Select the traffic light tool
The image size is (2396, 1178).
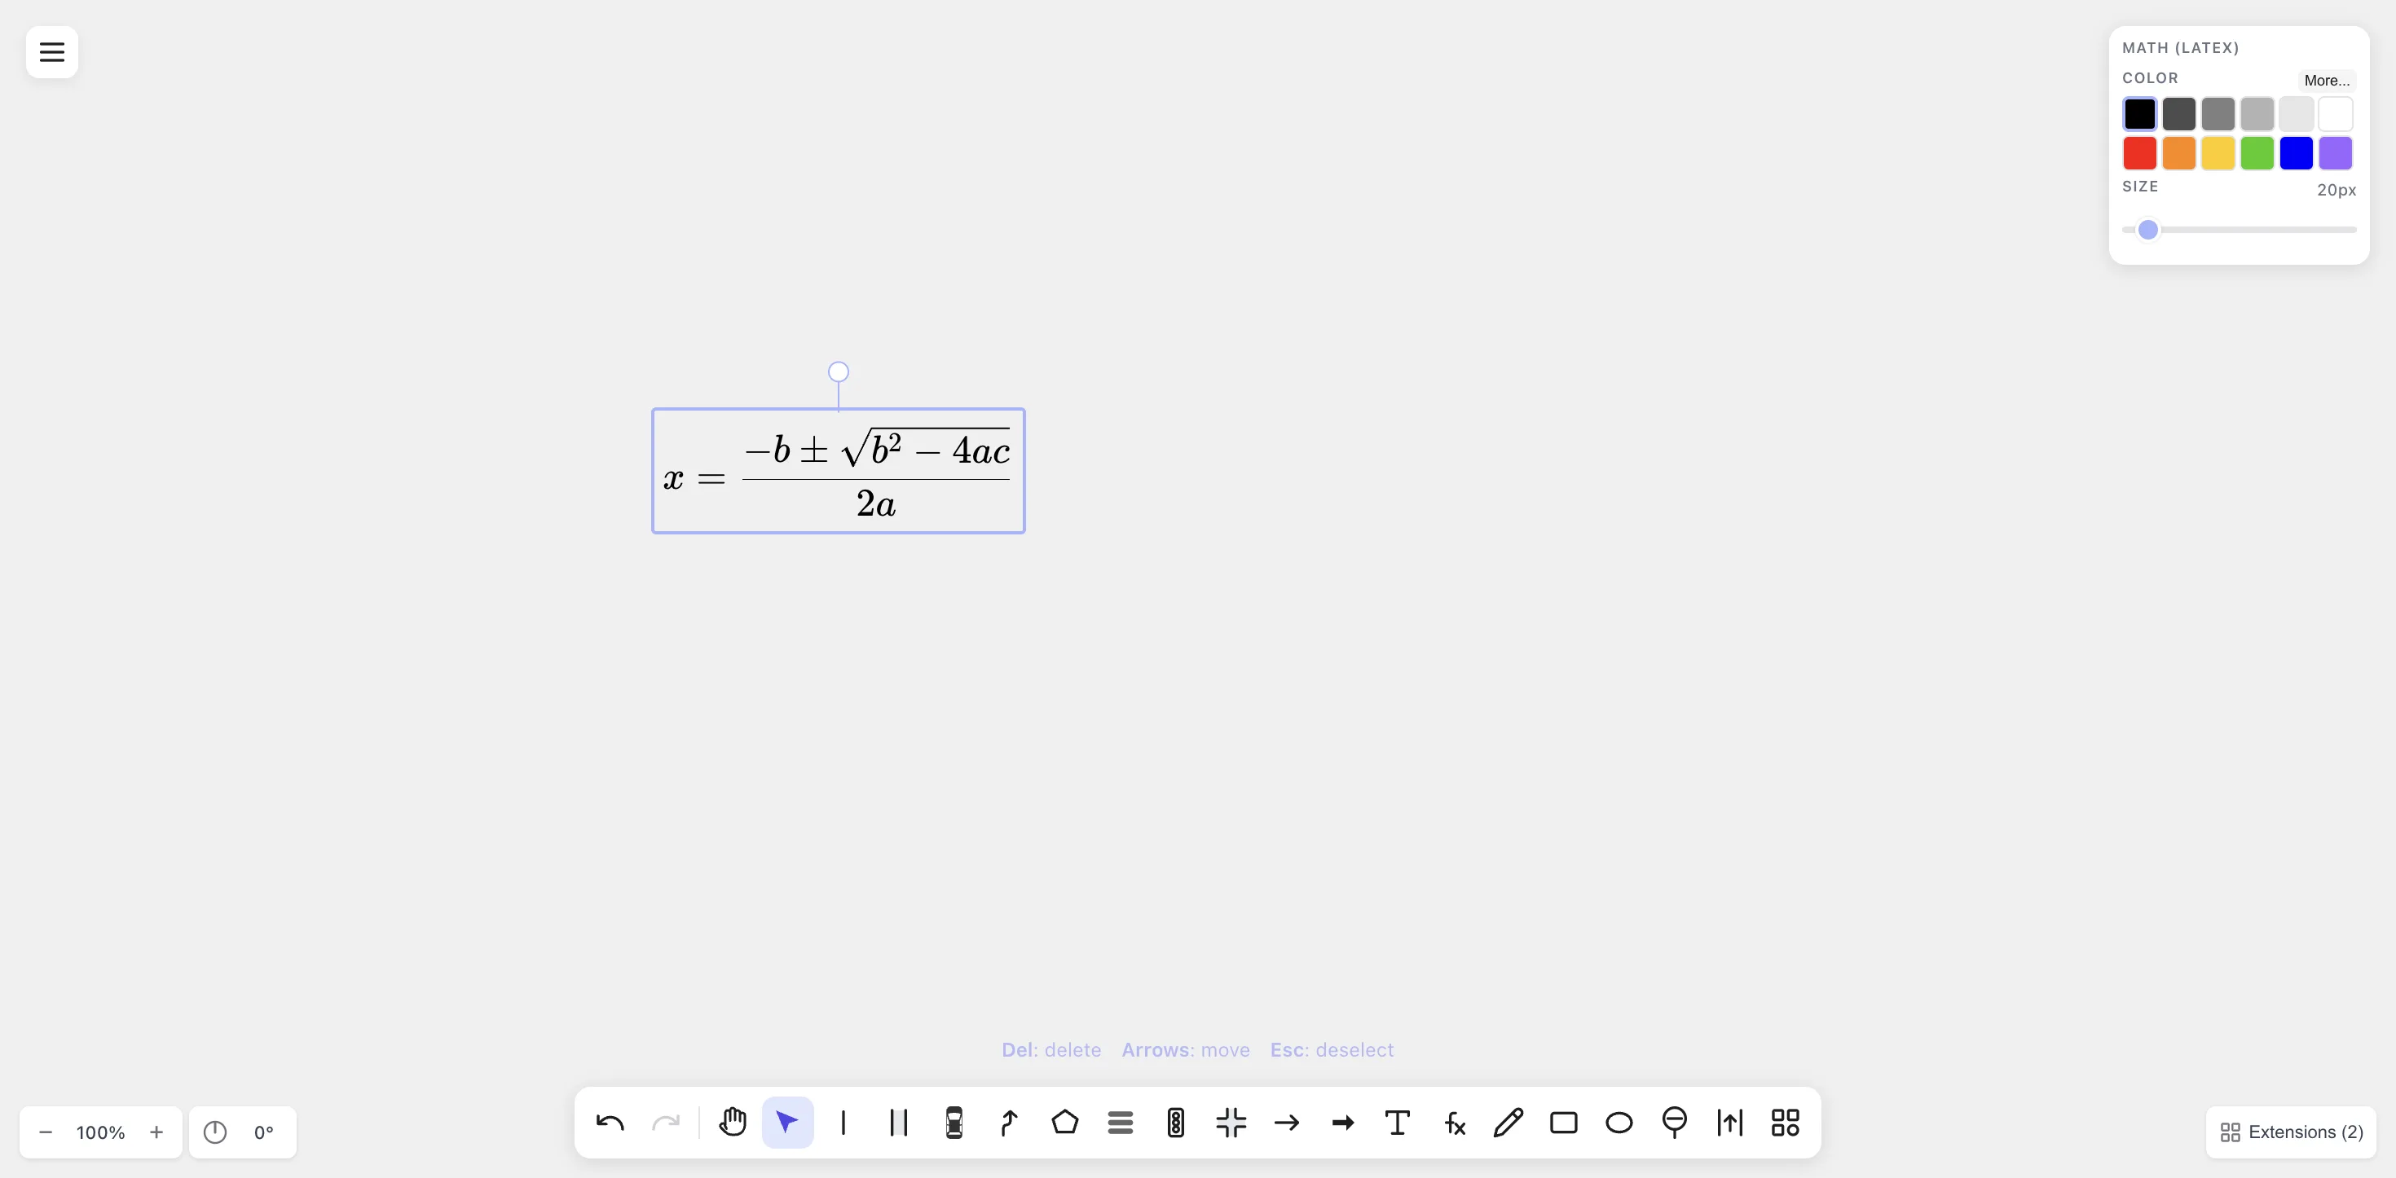[1176, 1123]
